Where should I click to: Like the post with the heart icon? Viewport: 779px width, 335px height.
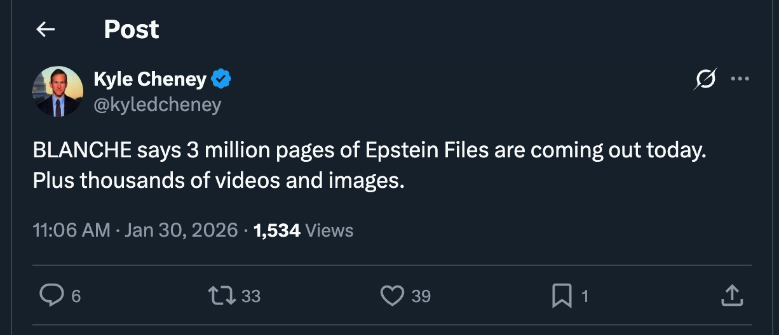tap(392, 295)
